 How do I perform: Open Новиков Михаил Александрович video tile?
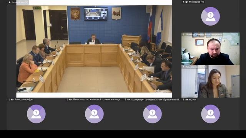[x=211, y=49]
